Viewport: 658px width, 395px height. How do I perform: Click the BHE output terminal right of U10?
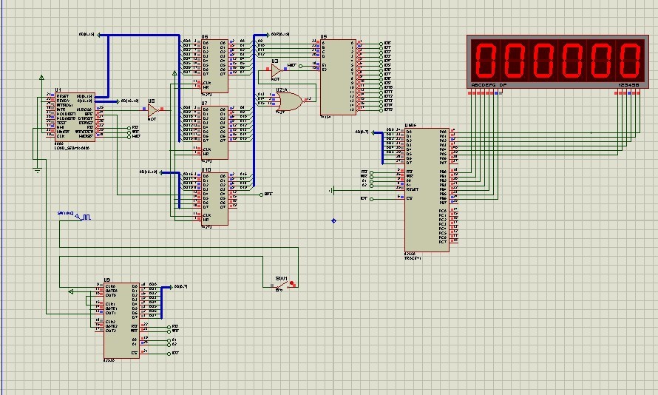261,195
